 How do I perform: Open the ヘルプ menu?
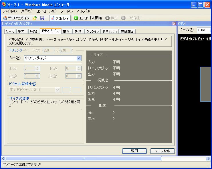click(x=83, y=11)
